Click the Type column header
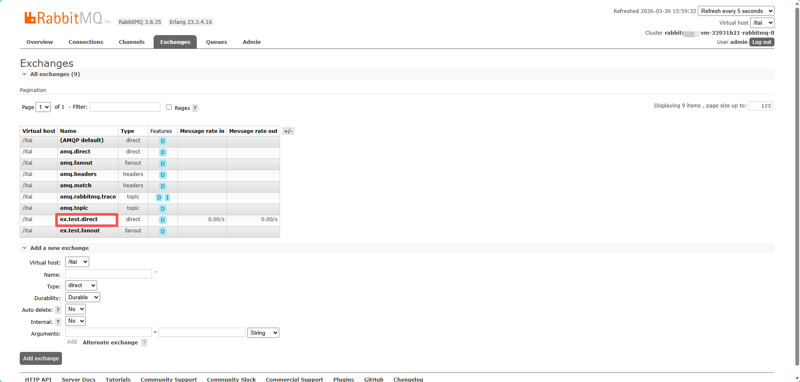This screenshot has height=382, width=800. click(127, 131)
